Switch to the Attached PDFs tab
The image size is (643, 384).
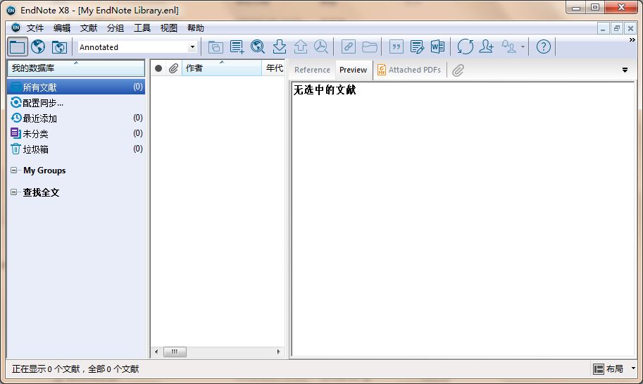click(409, 70)
